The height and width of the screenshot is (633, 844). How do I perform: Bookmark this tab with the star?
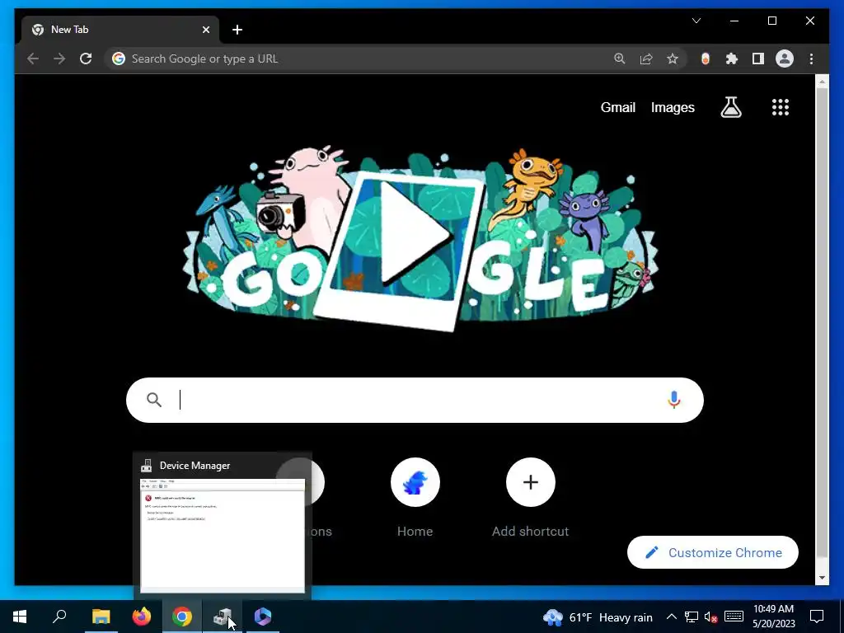tap(673, 59)
